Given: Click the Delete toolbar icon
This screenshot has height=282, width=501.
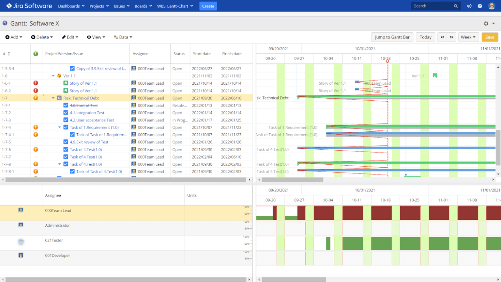Looking at the screenshot, I should 34,37.
